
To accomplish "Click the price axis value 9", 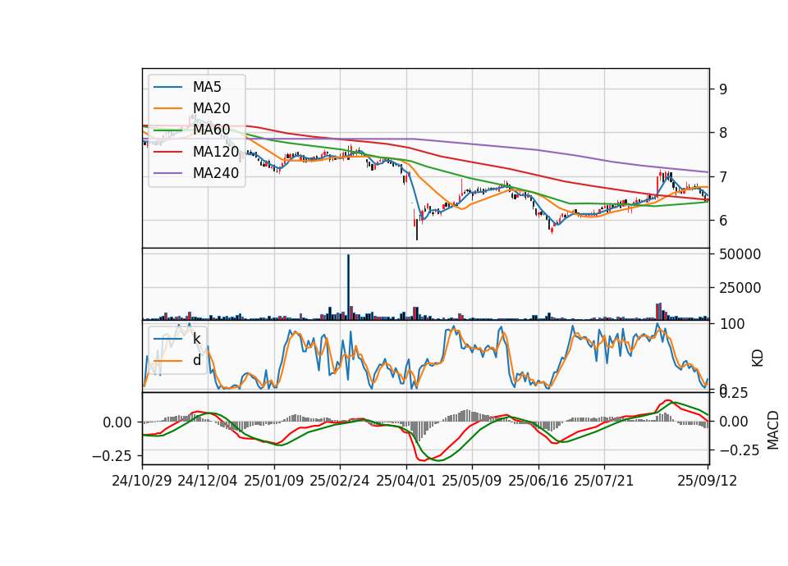I will pos(723,89).
